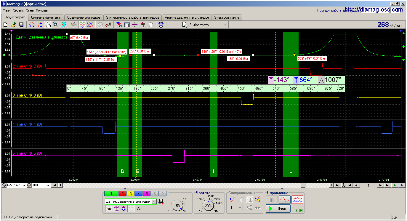Image resolution: width=407 pixels, height=221 pixels.
Task: Click the cyan vertical scale fit icon
Action: click(63, 25)
